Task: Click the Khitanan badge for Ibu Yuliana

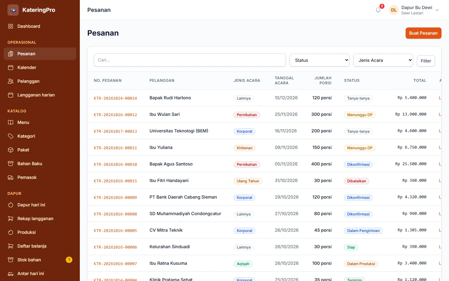Action: pos(244,148)
